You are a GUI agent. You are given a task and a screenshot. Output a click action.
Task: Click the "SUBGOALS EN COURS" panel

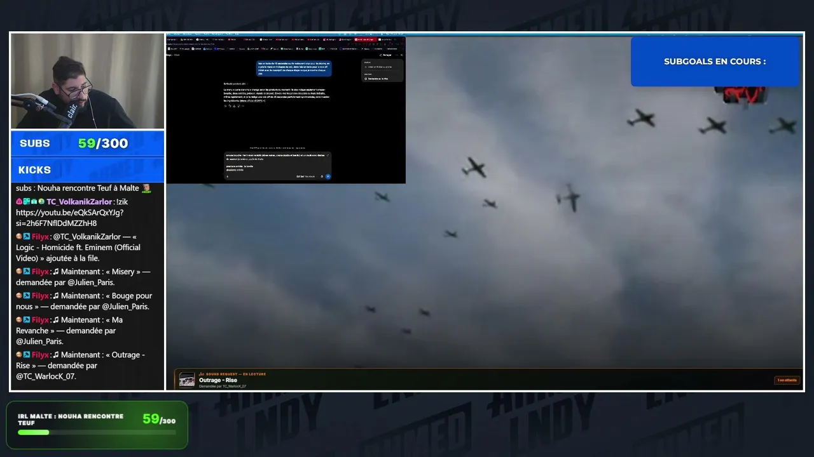tap(715, 62)
